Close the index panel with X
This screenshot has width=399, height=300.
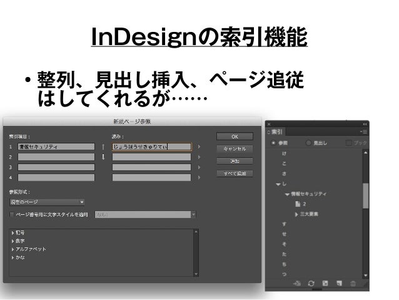[269, 124]
